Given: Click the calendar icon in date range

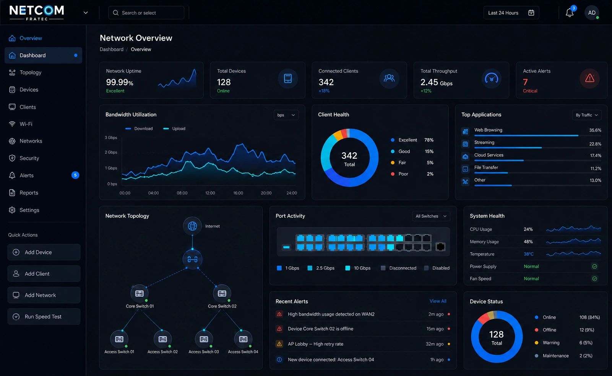Looking at the screenshot, I should (x=531, y=13).
